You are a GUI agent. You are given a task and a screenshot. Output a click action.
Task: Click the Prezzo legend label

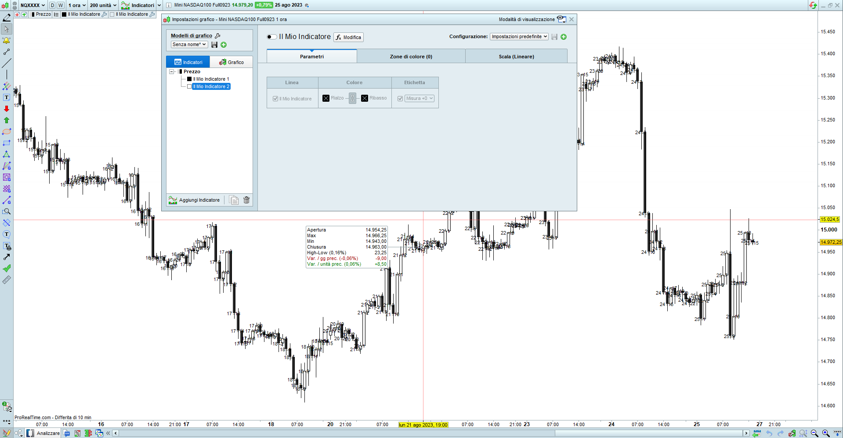(43, 14)
